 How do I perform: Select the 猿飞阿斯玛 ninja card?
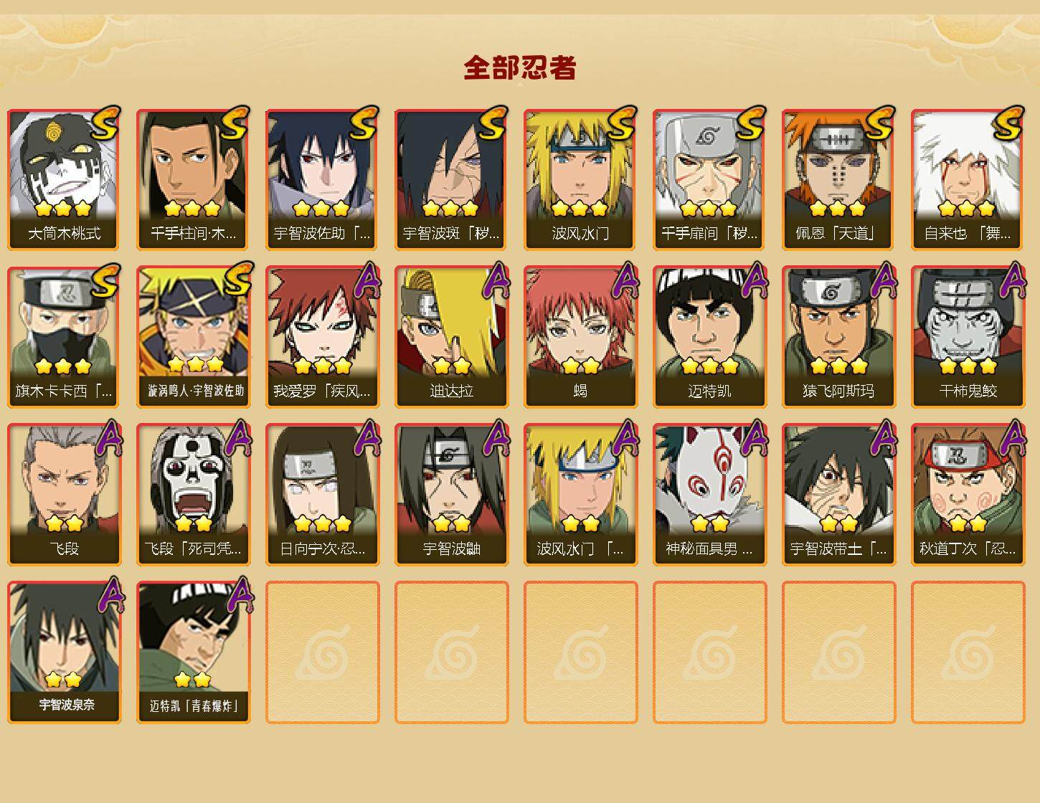coord(838,337)
